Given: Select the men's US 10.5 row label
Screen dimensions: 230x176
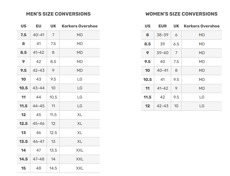Looking at the screenshot, I should (x=23, y=88).
